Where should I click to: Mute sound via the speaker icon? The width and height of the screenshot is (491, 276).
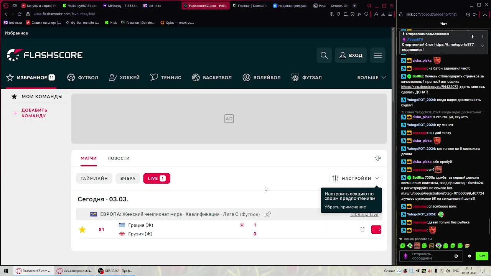[377, 158]
